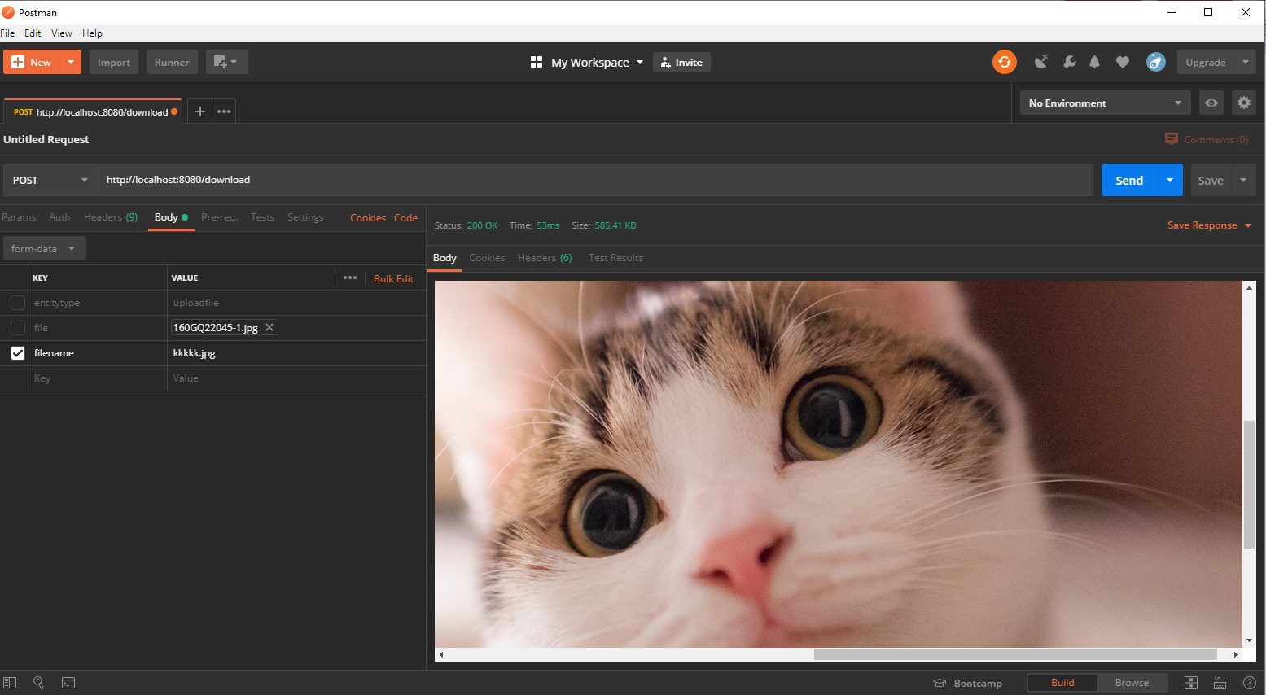Click the empty Key placeholder field

98,378
